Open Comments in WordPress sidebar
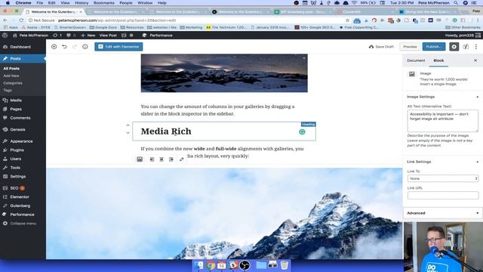 [x=20, y=118]
